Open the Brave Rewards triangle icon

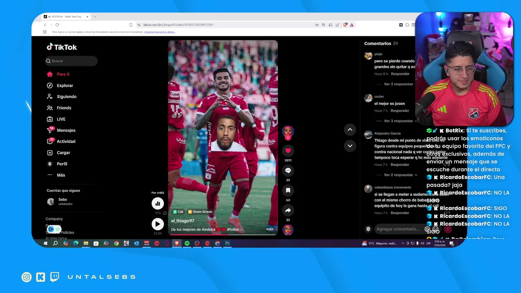(x=352, y=25)
